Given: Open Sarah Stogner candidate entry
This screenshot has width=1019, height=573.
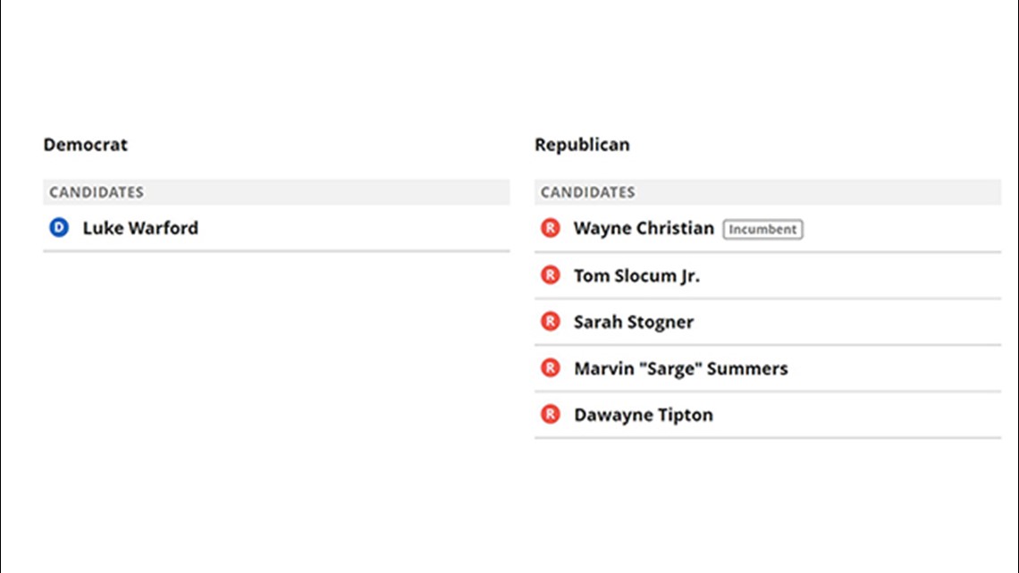Looking at the screenshot, I should (634, 322).
